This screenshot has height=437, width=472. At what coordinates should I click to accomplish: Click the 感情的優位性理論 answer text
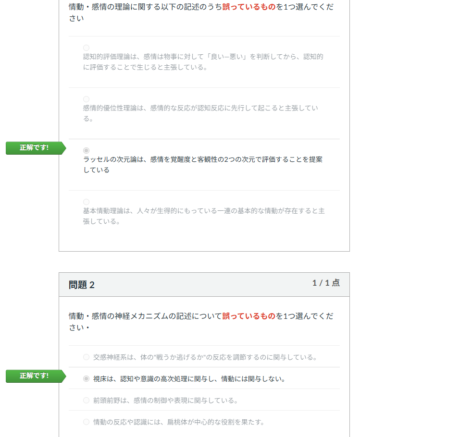point(200,113)
